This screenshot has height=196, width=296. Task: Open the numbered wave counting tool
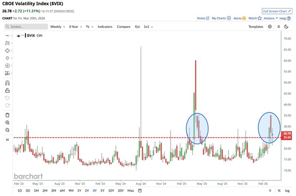[7, 66]
